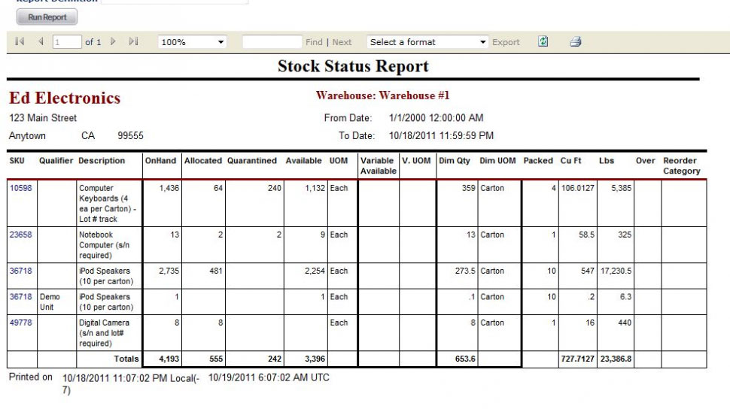
Task: Go to the previous report page
Action: 41,42
